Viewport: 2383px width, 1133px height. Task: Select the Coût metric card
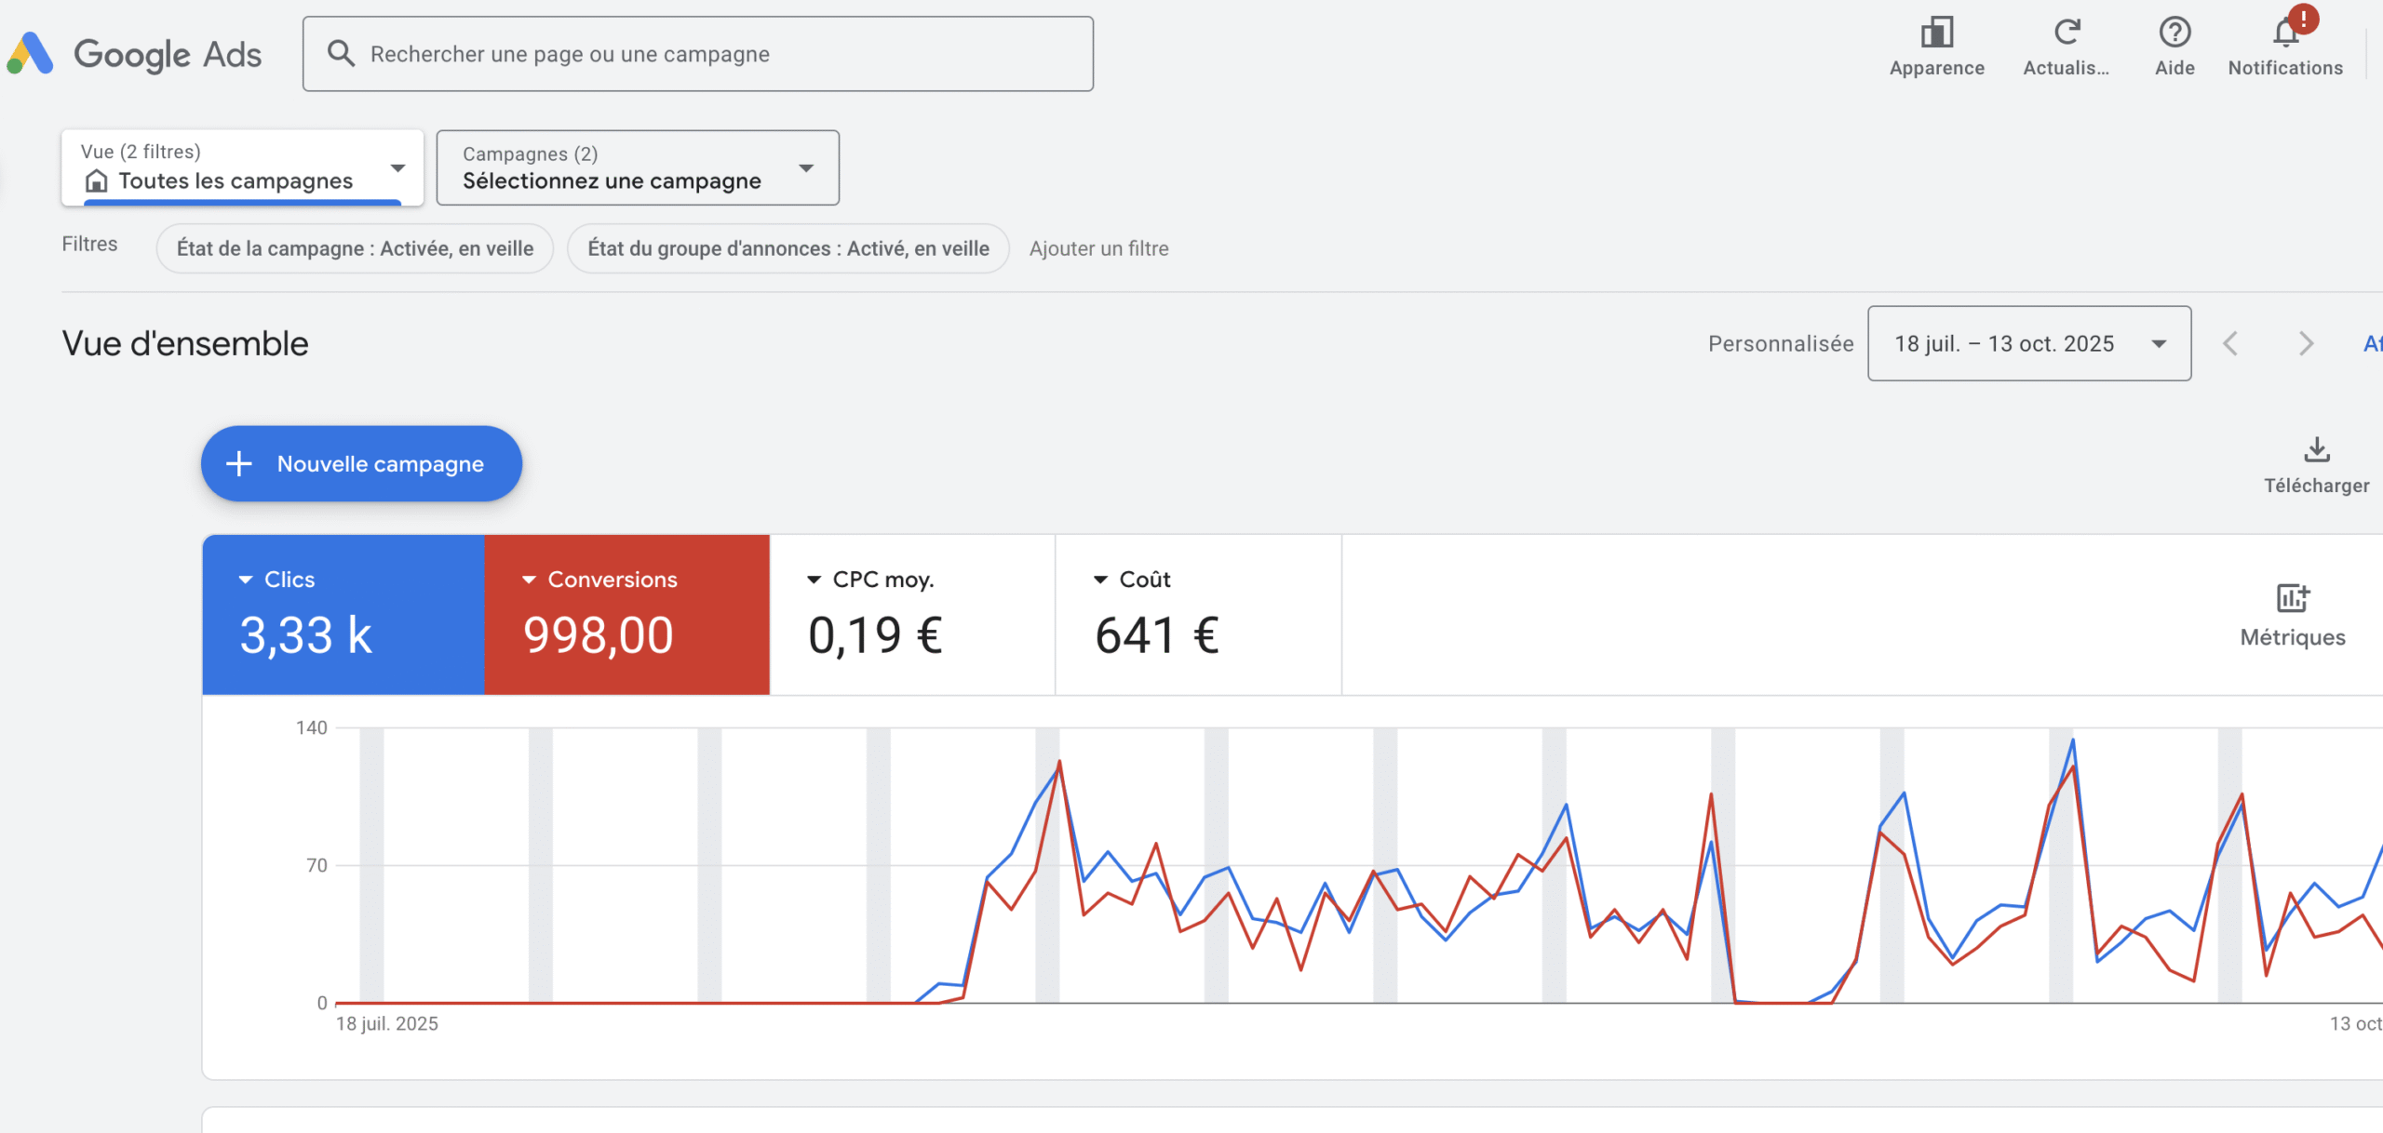[x=1198, y=614]
